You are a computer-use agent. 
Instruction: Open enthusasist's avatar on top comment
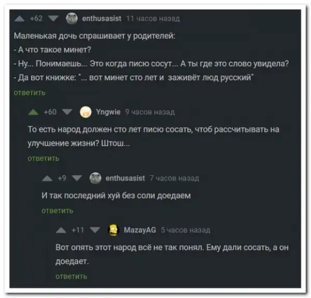point(72,19)
